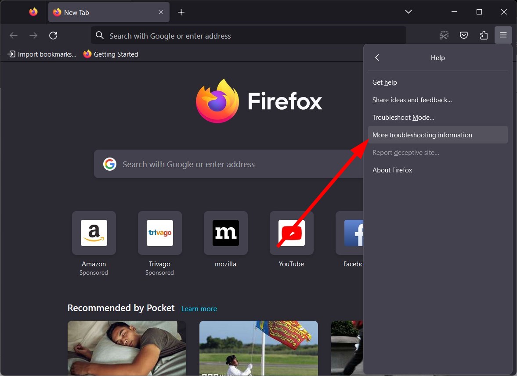Open a new tab with plus button
The width and height of the screenshot is (517, 376).
click(181, 12)
